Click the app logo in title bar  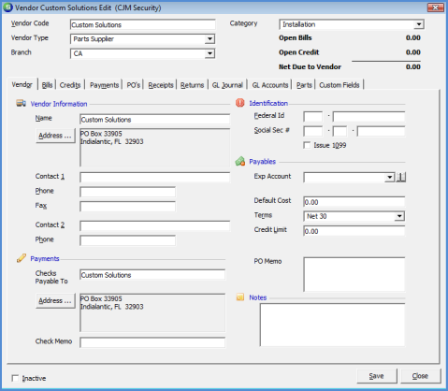click(x=7, y=7)
